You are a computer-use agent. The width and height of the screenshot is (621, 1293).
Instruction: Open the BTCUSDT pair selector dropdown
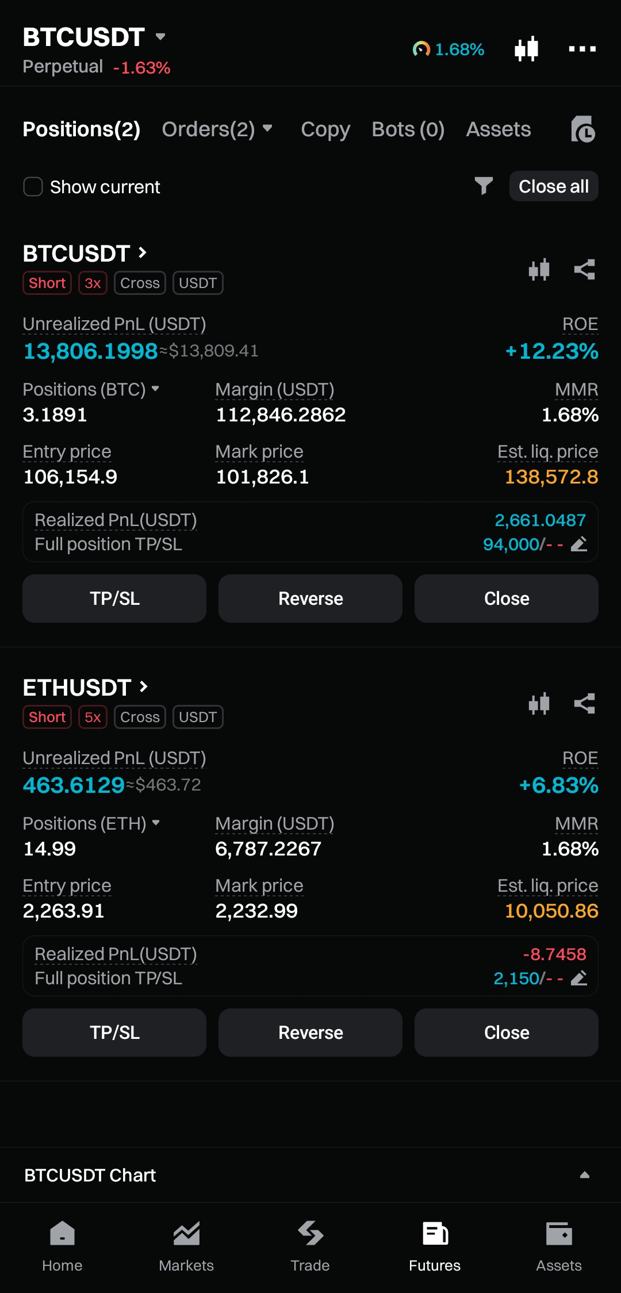160,37
